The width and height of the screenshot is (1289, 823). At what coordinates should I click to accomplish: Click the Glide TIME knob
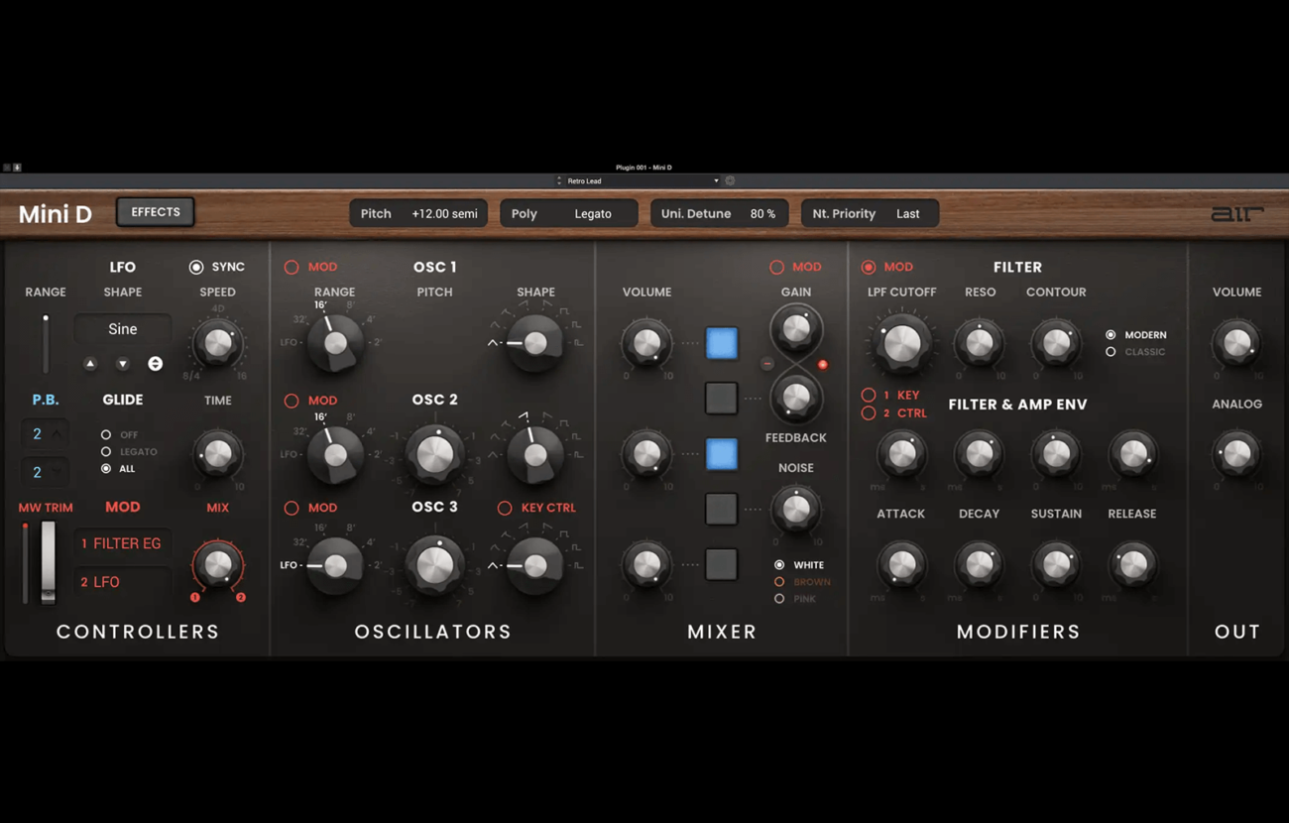[x=217, y=454]
